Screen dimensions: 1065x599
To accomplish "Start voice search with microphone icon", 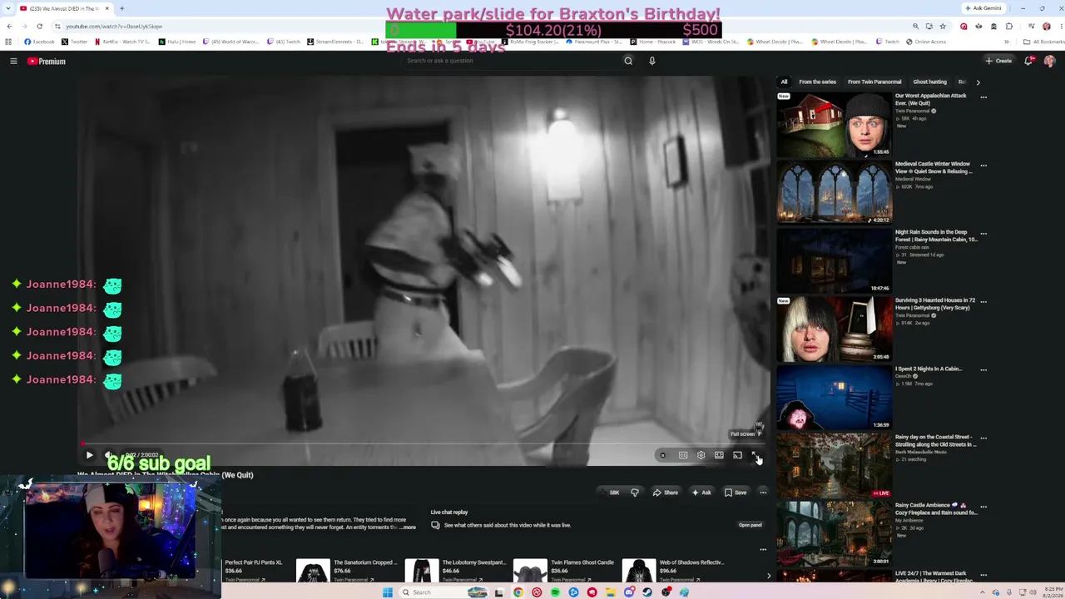I will click(x=652, y=61).
